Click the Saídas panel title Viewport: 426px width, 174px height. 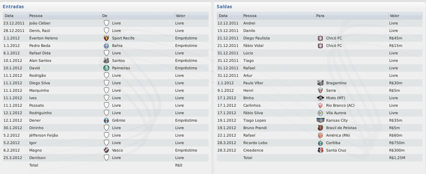tap(224, 7)
